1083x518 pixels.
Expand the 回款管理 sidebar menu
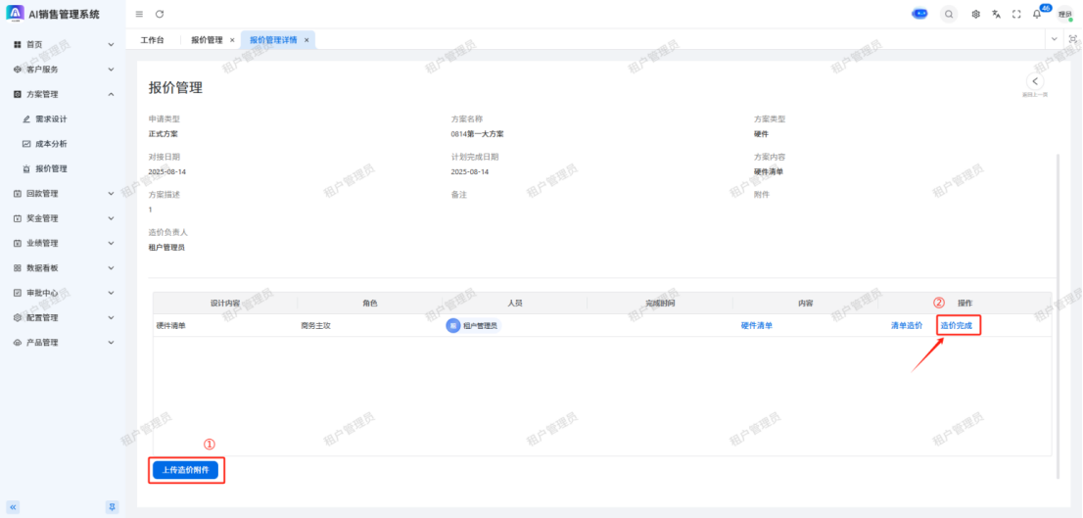[111, 194]
